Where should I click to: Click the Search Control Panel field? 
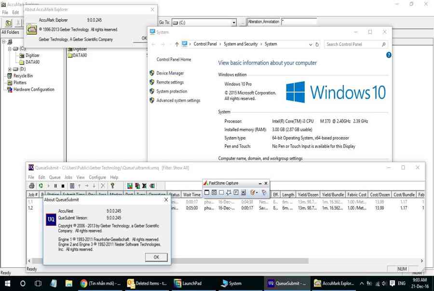click(355, 44)
